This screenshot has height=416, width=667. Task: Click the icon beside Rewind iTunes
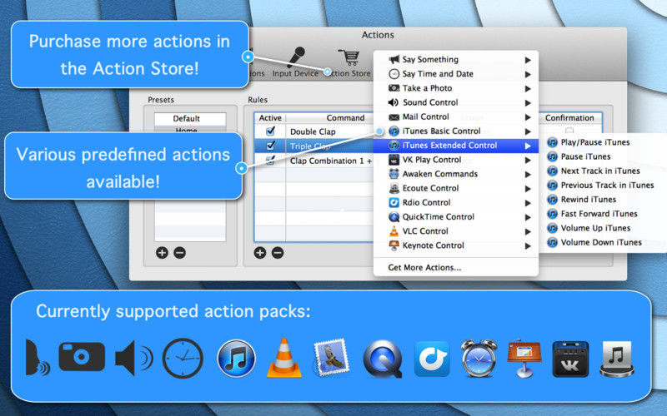click(x=552, y=200)
